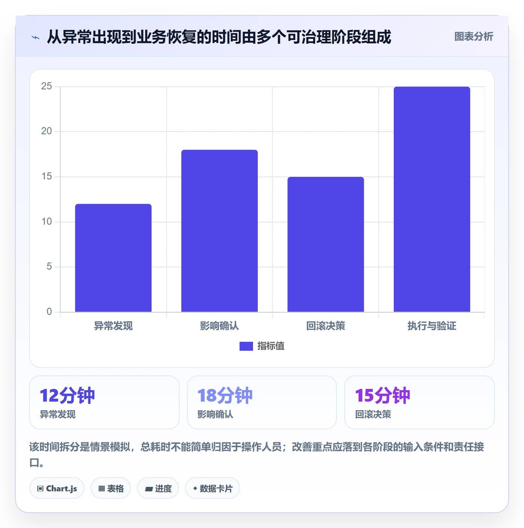
Task: Select the 影响确认 bar in the chart
Action: (220, 231)
